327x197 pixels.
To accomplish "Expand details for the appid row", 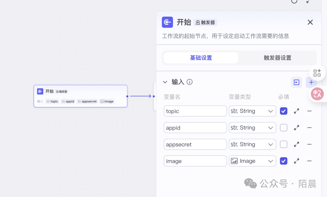I will [296, 128].
